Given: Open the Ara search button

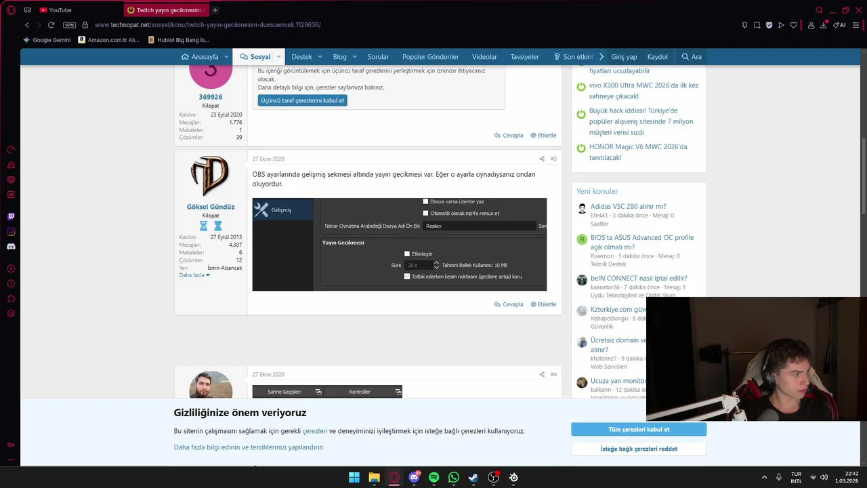Looking at the screenshot, I should point(692,57).
